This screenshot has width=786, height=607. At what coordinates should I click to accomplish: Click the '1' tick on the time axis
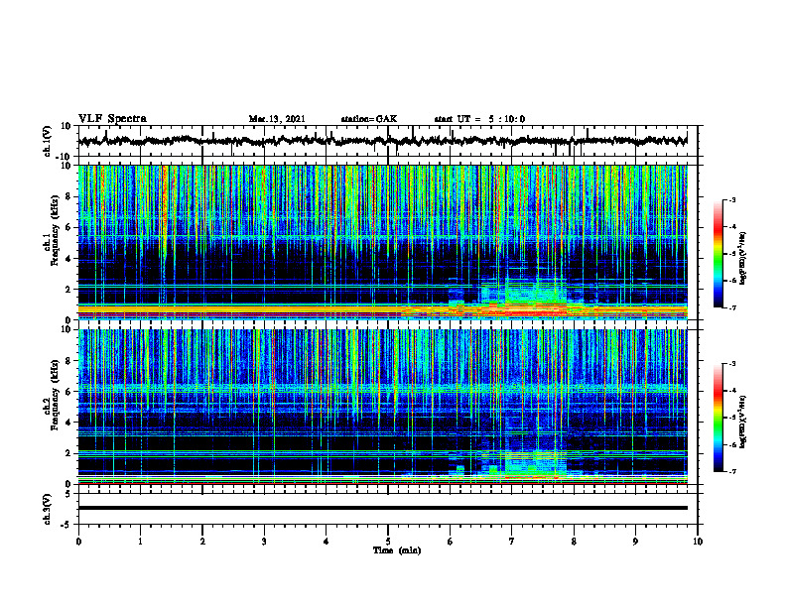click(x=140, y=542)
